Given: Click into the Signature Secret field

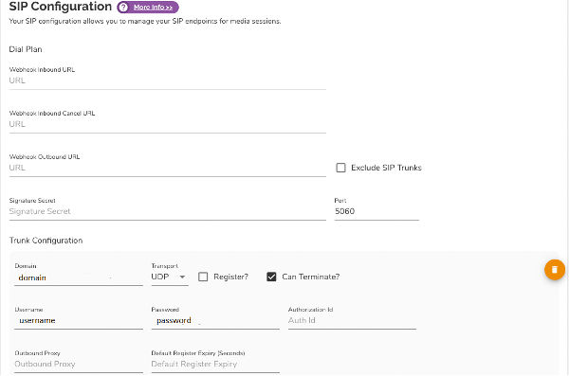Looking at the screenshot, I should 167,211.
